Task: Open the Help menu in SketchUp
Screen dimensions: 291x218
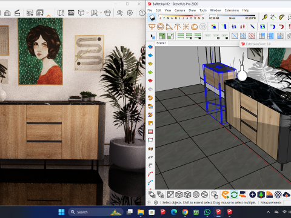Action: click(x=246, y=10)
